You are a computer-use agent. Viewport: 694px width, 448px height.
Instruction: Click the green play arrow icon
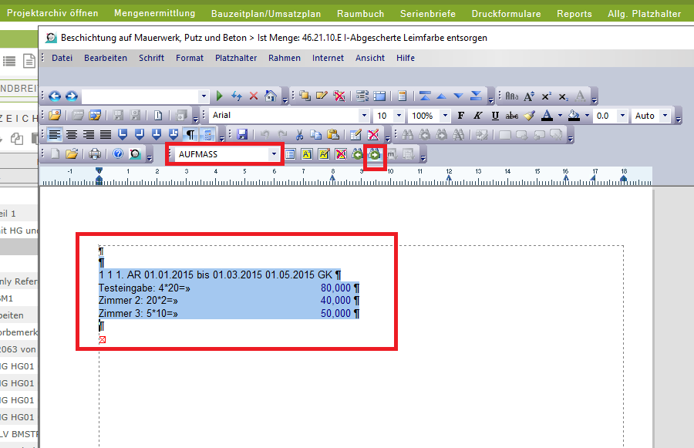coord(220,96)
